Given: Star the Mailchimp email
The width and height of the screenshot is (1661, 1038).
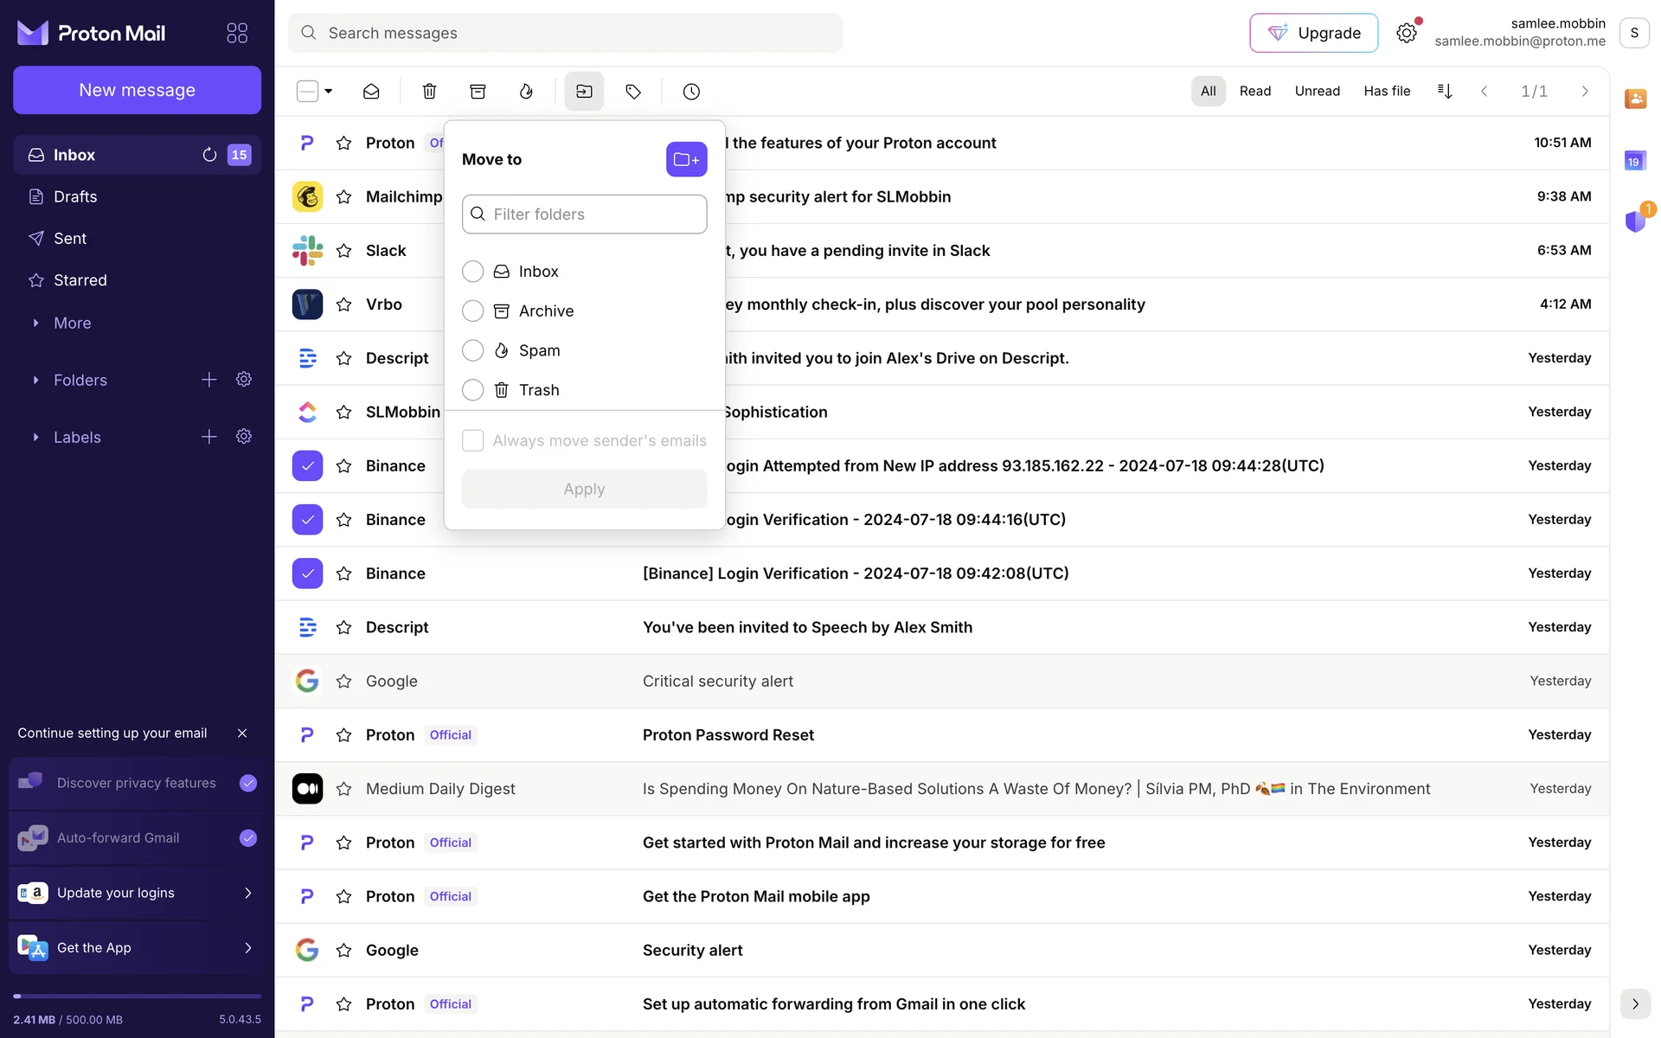Looking at the screenshot, I should point(344,196).
